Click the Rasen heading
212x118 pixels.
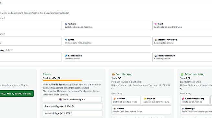click(x=47, y=74)
